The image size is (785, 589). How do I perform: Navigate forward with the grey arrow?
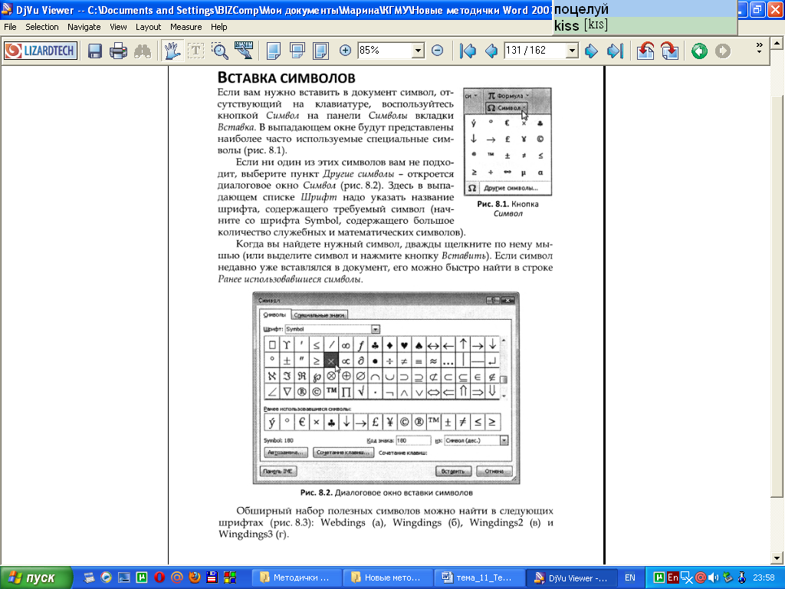pyautogui.click(x=722, y=51)
